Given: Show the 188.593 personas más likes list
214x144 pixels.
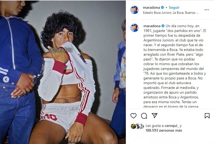Looking at the screenshot, I should click(164, 130).
